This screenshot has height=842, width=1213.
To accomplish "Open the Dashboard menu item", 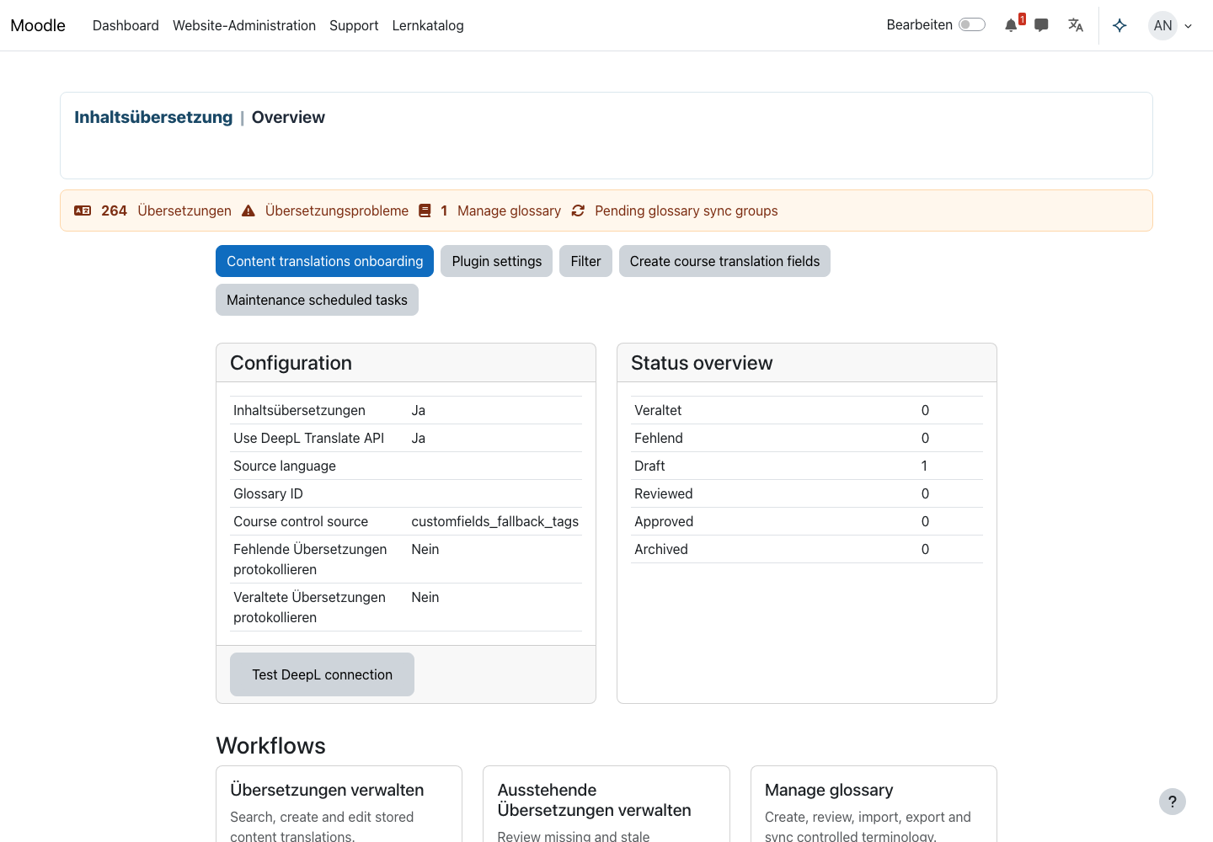I will [126, 25].
